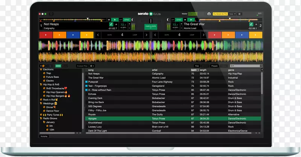The height and width of the screenshot is (157, 301).
Task: Toggle headphone cue icon in top bar
Action: pyautogui.click(x=209, y=14)
